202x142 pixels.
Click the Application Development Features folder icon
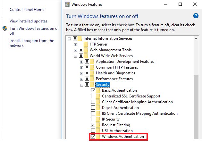coord(92,62)
